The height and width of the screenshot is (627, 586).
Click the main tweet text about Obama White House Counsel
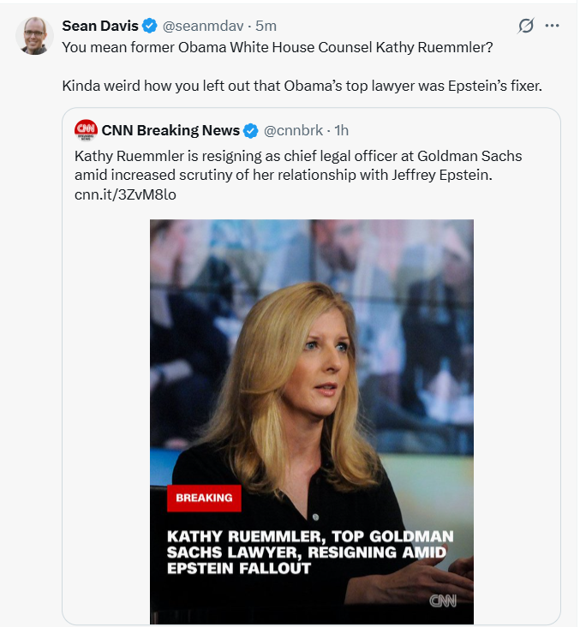[x=278, y=46]
